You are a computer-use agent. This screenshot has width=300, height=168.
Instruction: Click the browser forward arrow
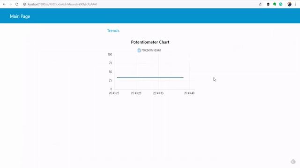point(10,4)
